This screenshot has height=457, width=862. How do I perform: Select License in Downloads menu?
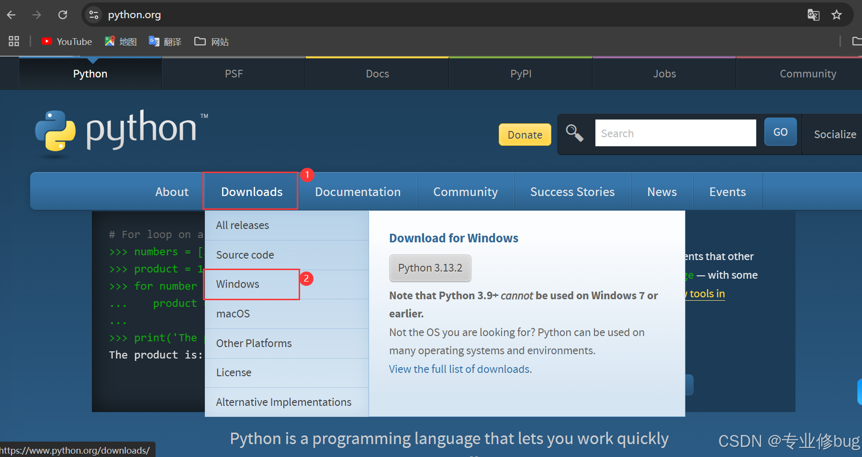click(x=287, y=372)
